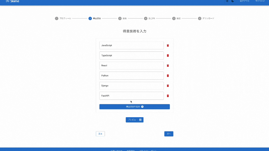Delete the JavaScript skill entry

168,46
